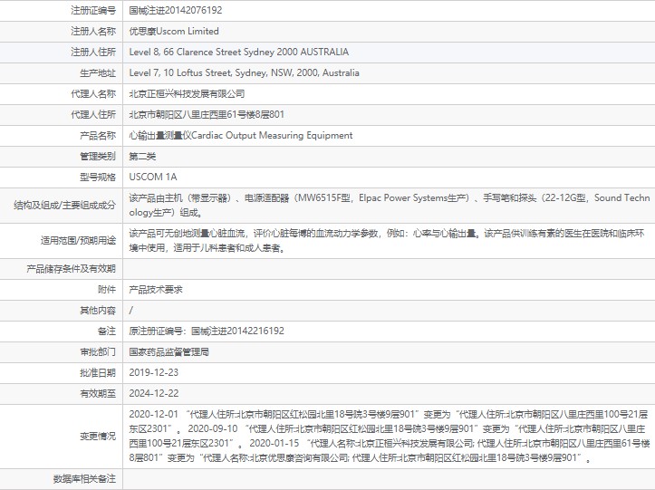
Task: Select the 批准日期 label
Action: click(x=98, y=372)
